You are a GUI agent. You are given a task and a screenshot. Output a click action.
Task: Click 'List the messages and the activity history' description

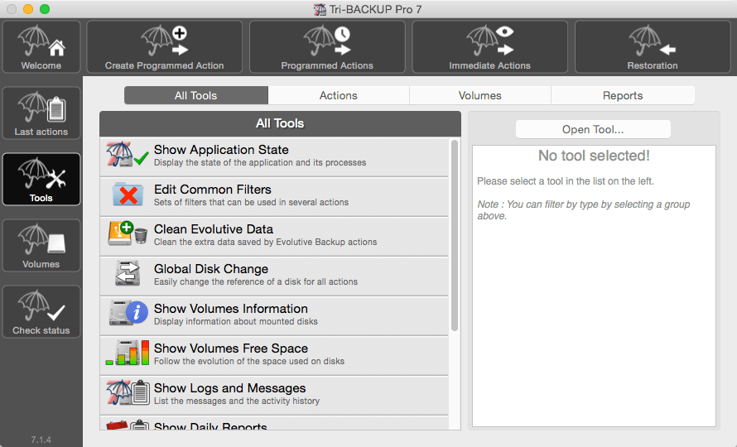237,401
